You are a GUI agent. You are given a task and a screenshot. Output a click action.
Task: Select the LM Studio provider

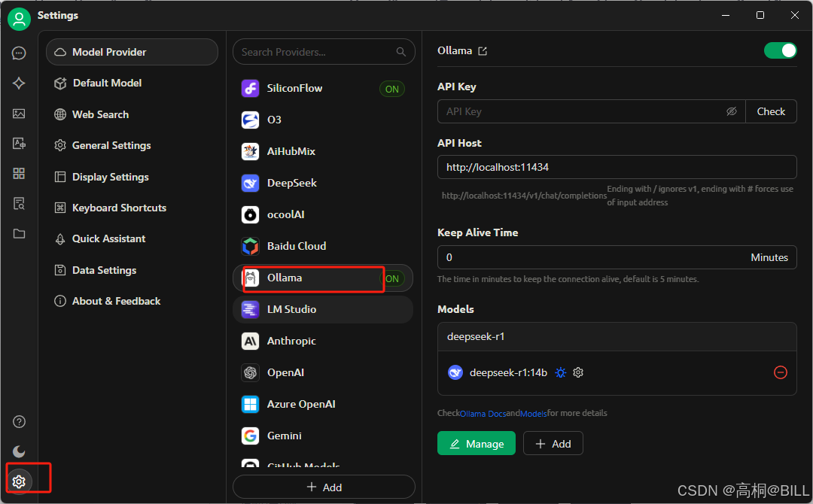click(x=323, y=309)
